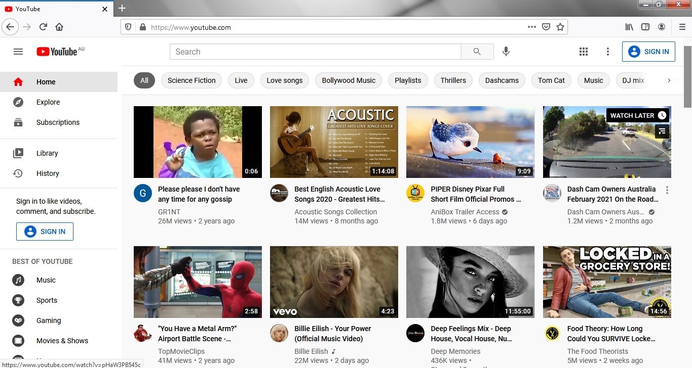Click the voice search microphone icon
Image resolution: width=692 pixels, height=368 pixels.
point(506,52)
